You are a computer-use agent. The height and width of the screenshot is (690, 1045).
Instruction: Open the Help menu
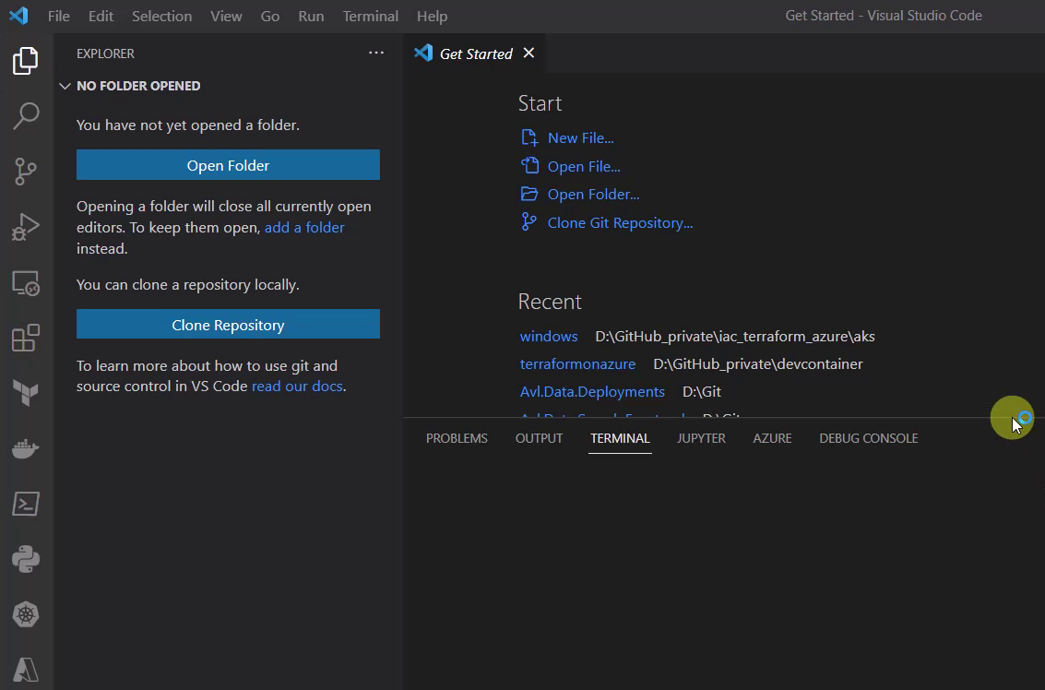[x=432, y=16]
